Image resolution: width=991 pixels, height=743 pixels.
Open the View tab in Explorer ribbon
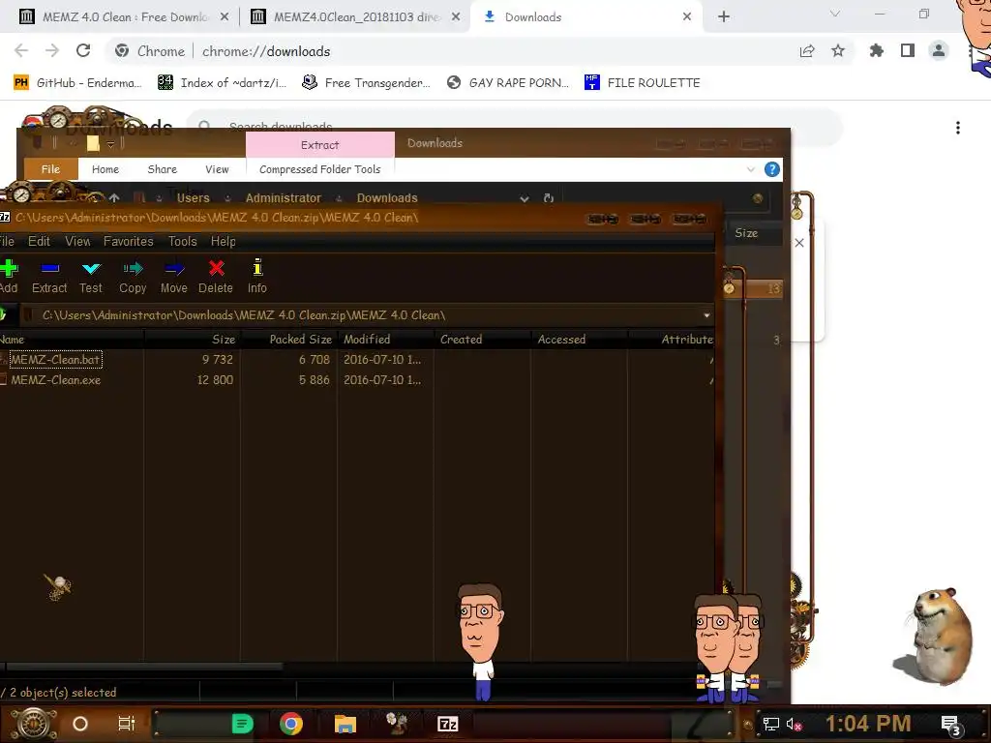tap(217, 169)
